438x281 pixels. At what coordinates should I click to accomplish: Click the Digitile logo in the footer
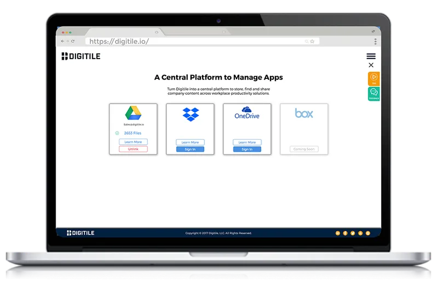coord(80,233)
